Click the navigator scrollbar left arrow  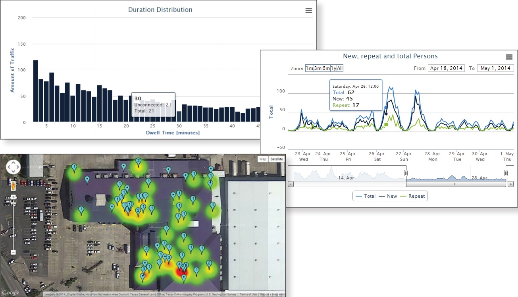point(291,184)
